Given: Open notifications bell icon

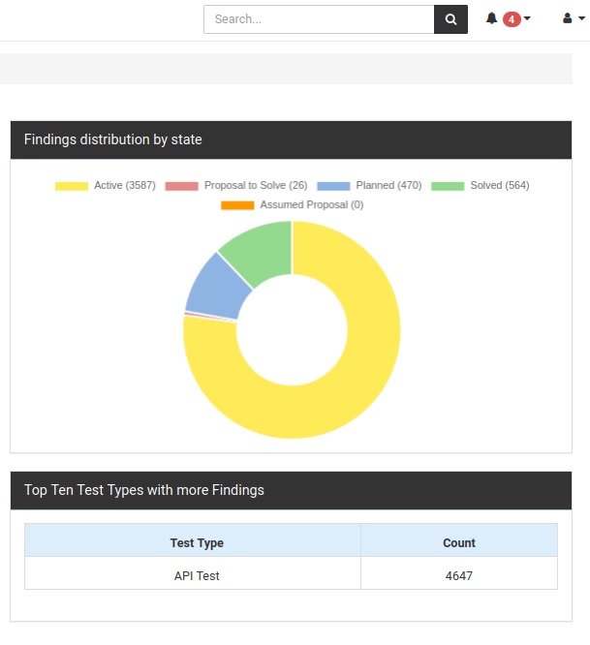Looking at the screenshot, I should (x=491, y=18).
